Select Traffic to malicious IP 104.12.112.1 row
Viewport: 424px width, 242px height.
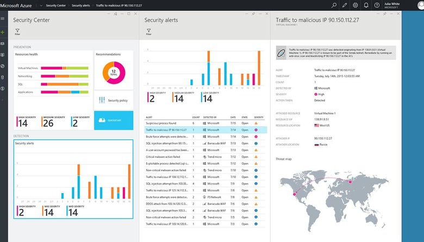[205, 177]
